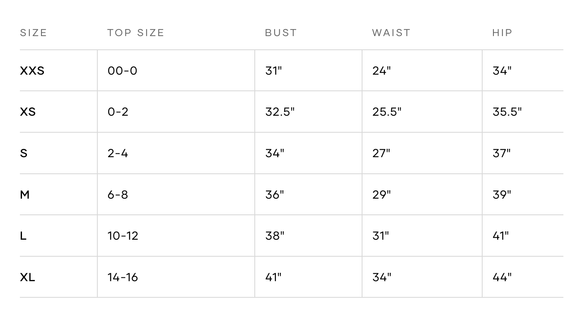This screenshot has height=316, width=575.
Task: Select the HIP column header
Action: (x=502, y=33)
